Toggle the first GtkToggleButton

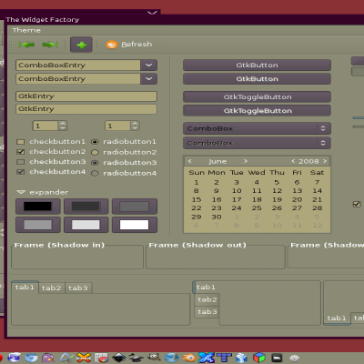(x=257, y=97)
